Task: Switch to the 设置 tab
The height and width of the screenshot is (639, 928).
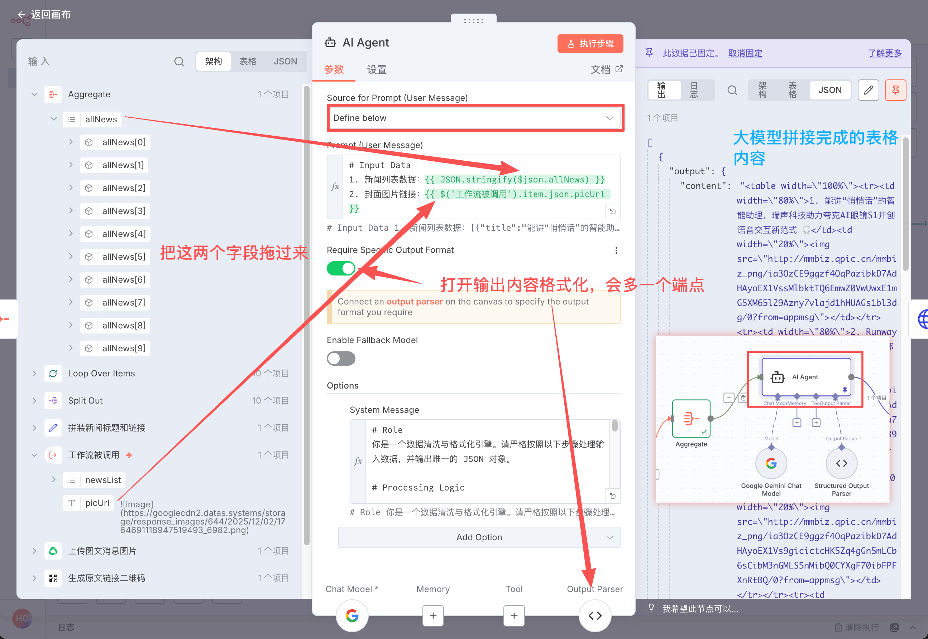Action: [x=377, y=70]
